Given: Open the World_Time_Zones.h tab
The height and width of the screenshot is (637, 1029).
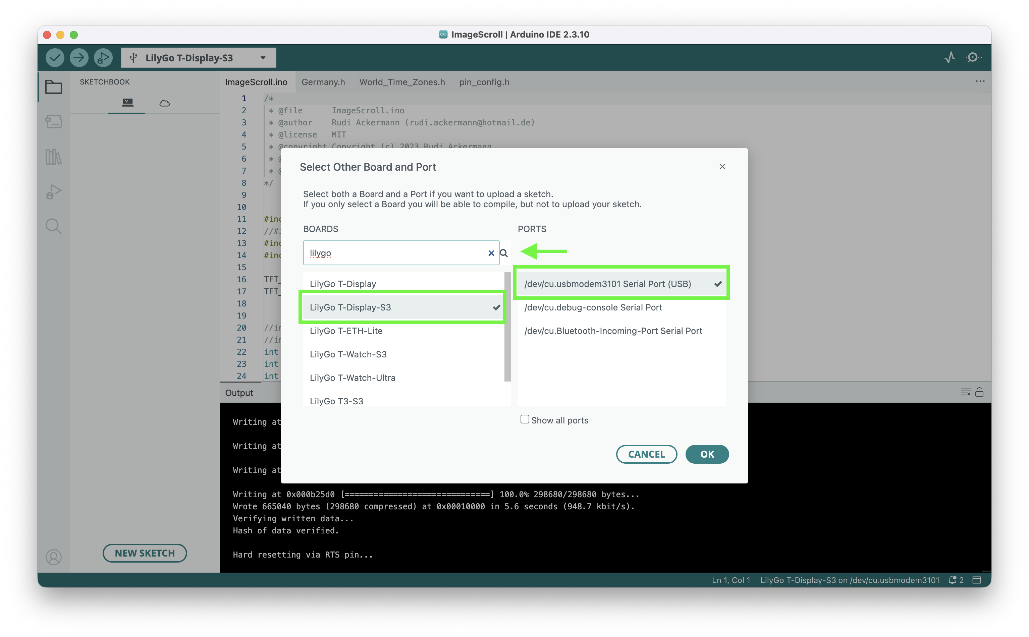Looking at the screenshot, I should coord(402,82).
